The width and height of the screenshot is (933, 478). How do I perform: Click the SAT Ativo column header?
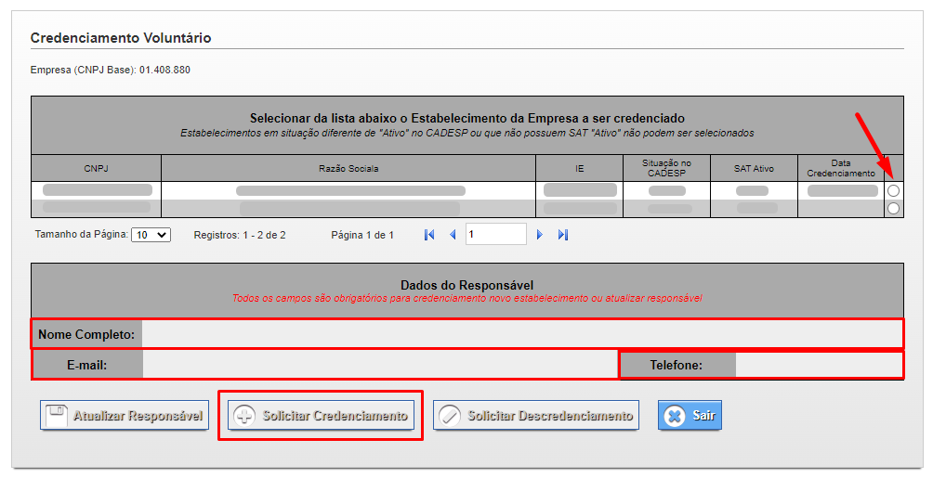point(754,168)
